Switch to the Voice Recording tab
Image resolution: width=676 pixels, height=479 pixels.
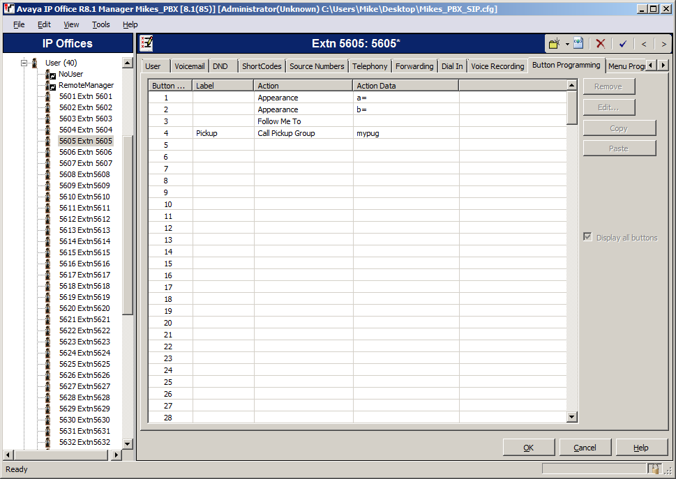[497, 66]
